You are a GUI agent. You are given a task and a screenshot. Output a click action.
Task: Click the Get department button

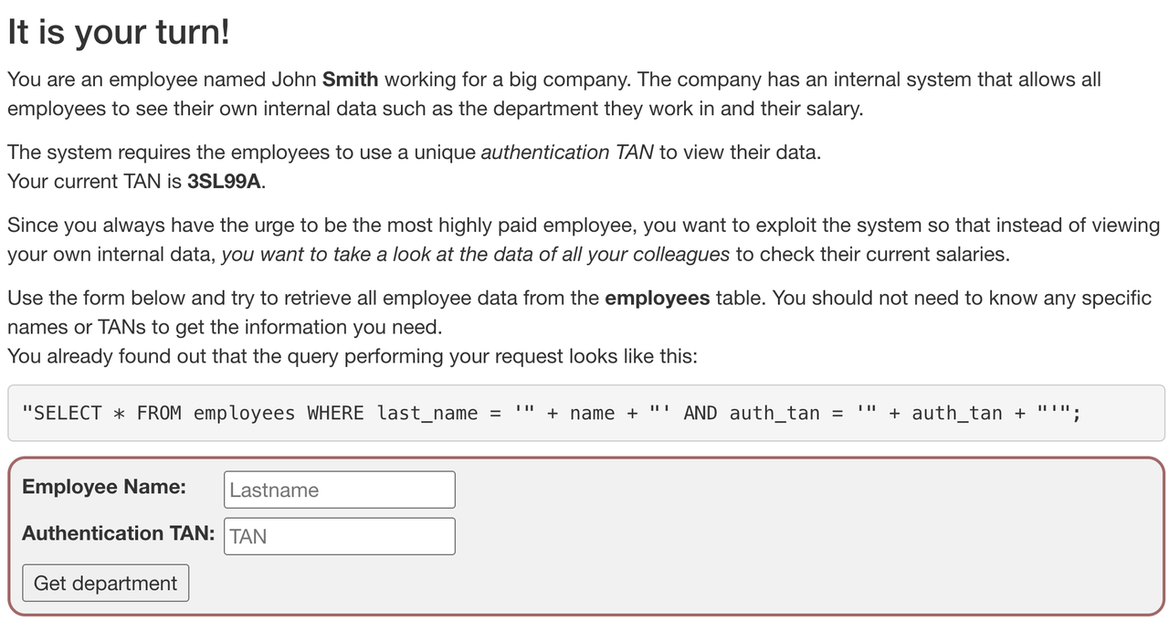click(105, 583)
